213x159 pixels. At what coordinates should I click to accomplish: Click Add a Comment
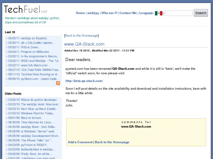coord(80,142)
